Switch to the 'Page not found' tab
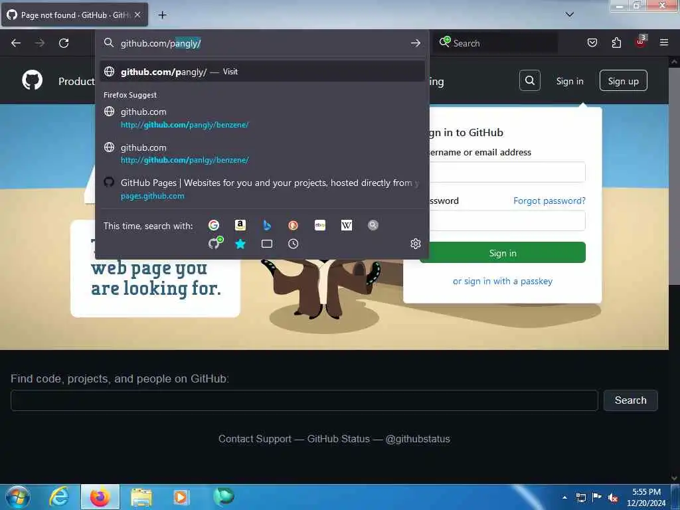Viewport: 680px width, 510px height. click(x=75, y=15)
